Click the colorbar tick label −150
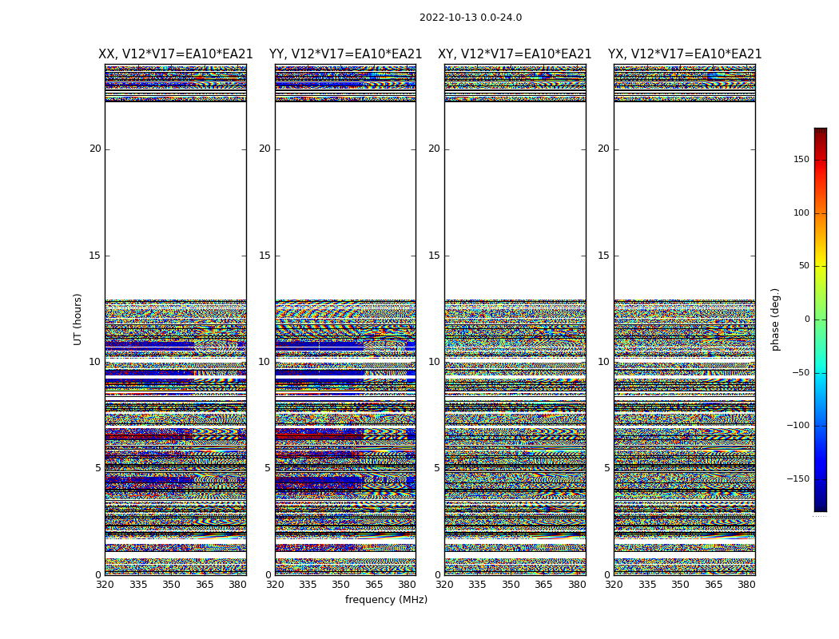The width and height of the screenshot is (839, 639). pyautogui.click(x=797, y=478)
